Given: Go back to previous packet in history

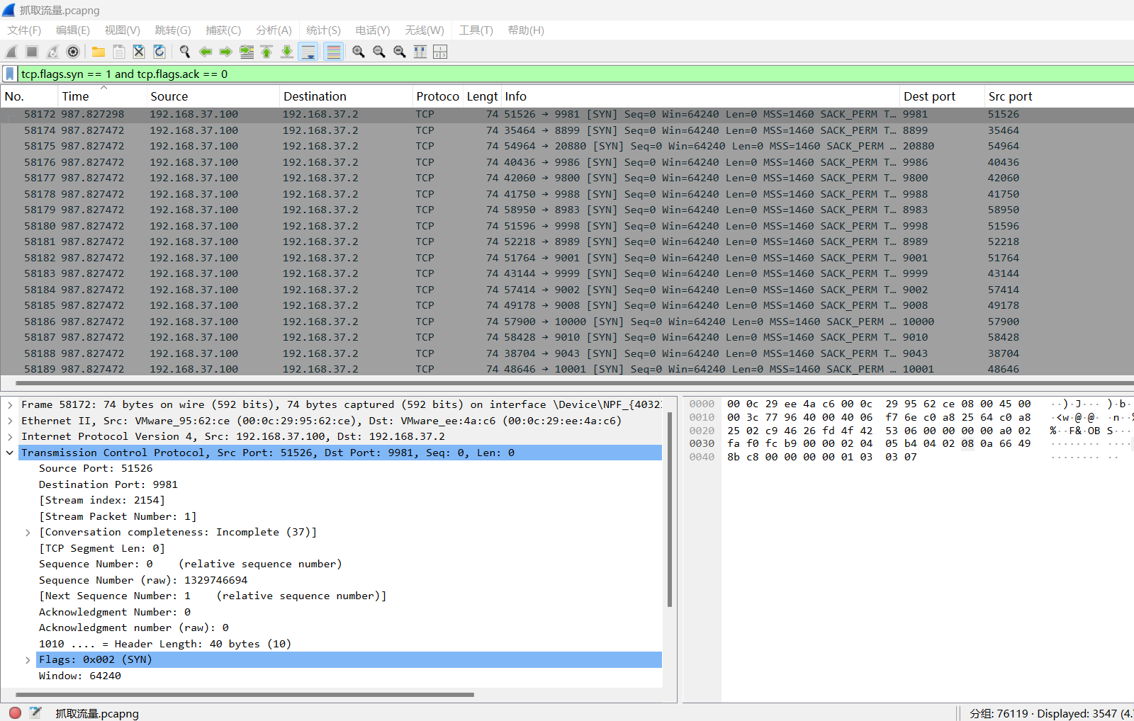Looking at the screenshot, I should point(206,52).
